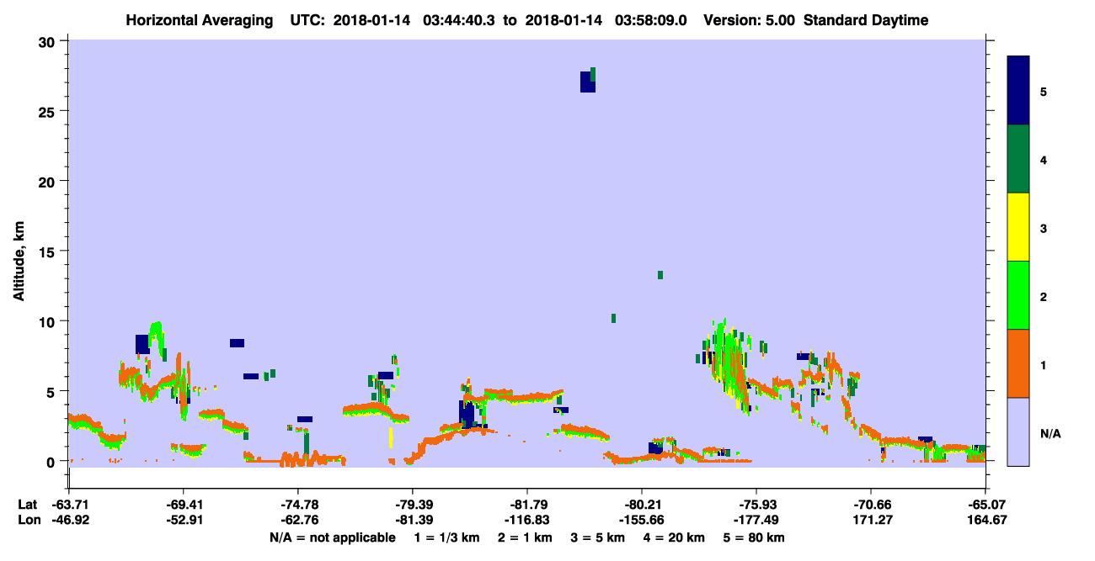This screenshot has height=561, width=1095.
Task: Click longitude value 171.27
Action: click(871, 520)
